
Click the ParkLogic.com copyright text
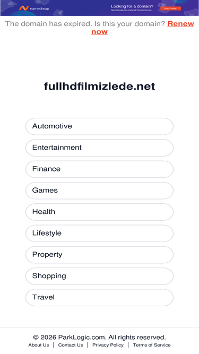click(x=100, y=338)
